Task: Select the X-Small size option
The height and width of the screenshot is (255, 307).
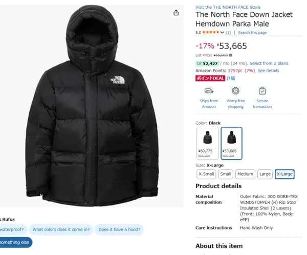Action: 206,174
